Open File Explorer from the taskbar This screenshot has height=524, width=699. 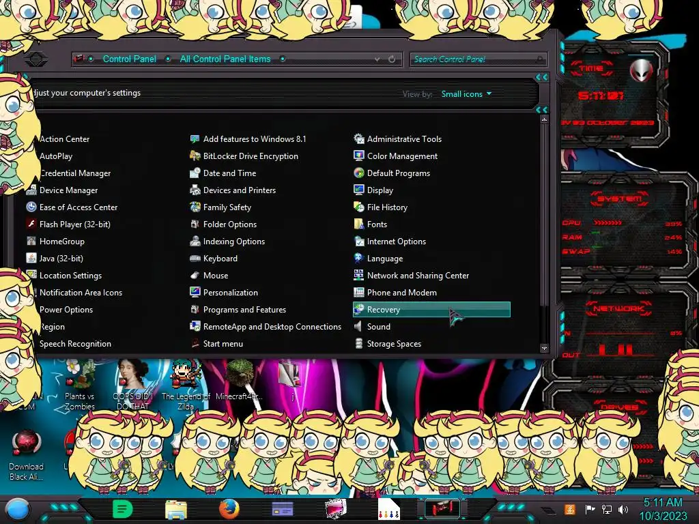tap(176, 509)
